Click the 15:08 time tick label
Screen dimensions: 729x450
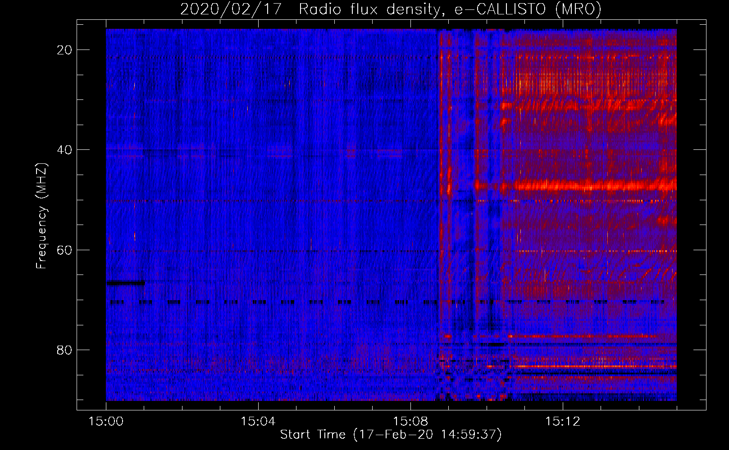click(x=410, y=422)
